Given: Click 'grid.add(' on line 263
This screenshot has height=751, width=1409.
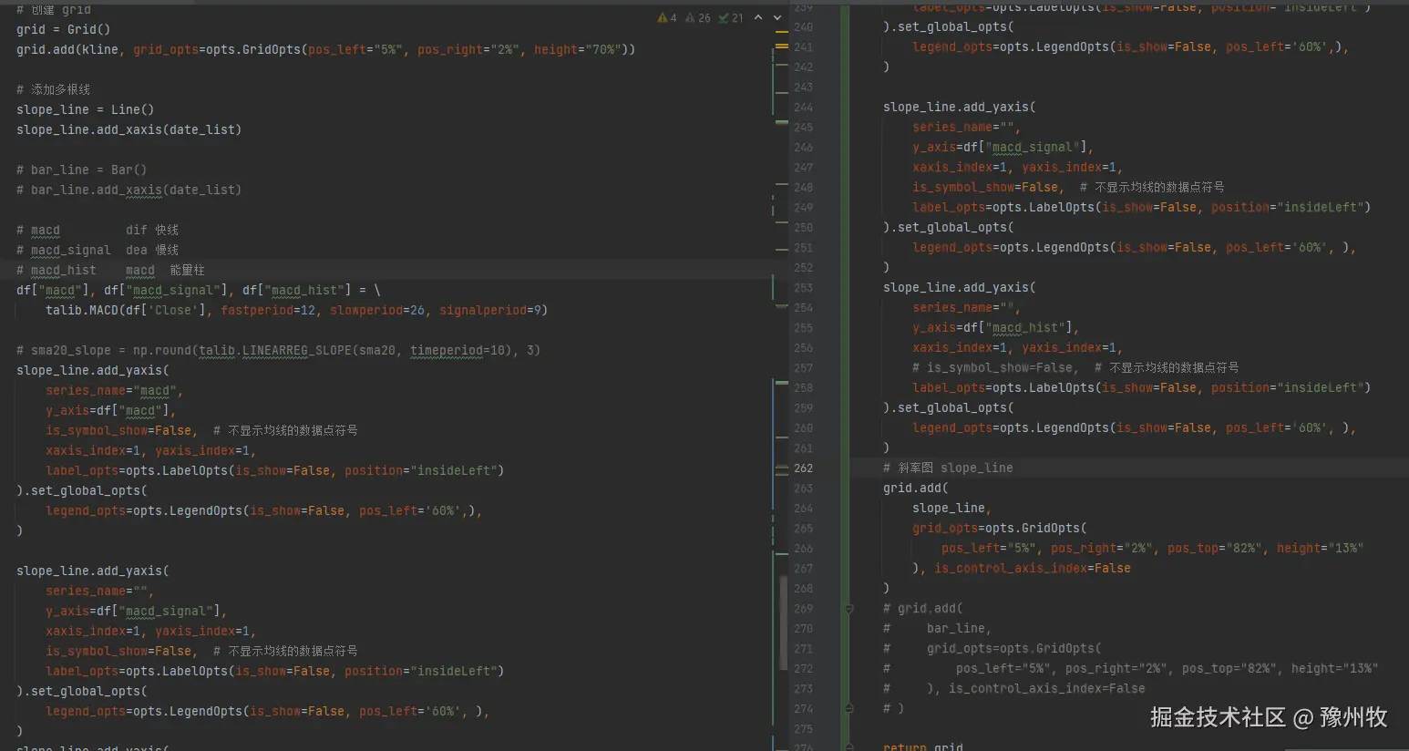Looking at the screenshot, I should pyautogui.click(x=916, y=488).
